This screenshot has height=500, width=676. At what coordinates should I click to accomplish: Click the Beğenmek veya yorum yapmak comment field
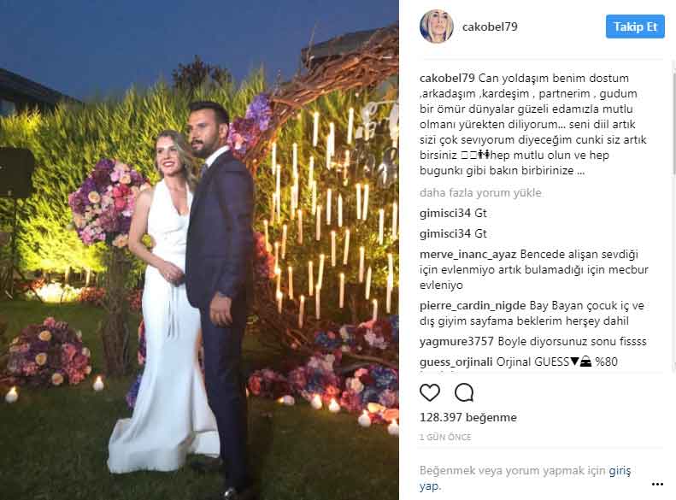(x=525, y=478)
